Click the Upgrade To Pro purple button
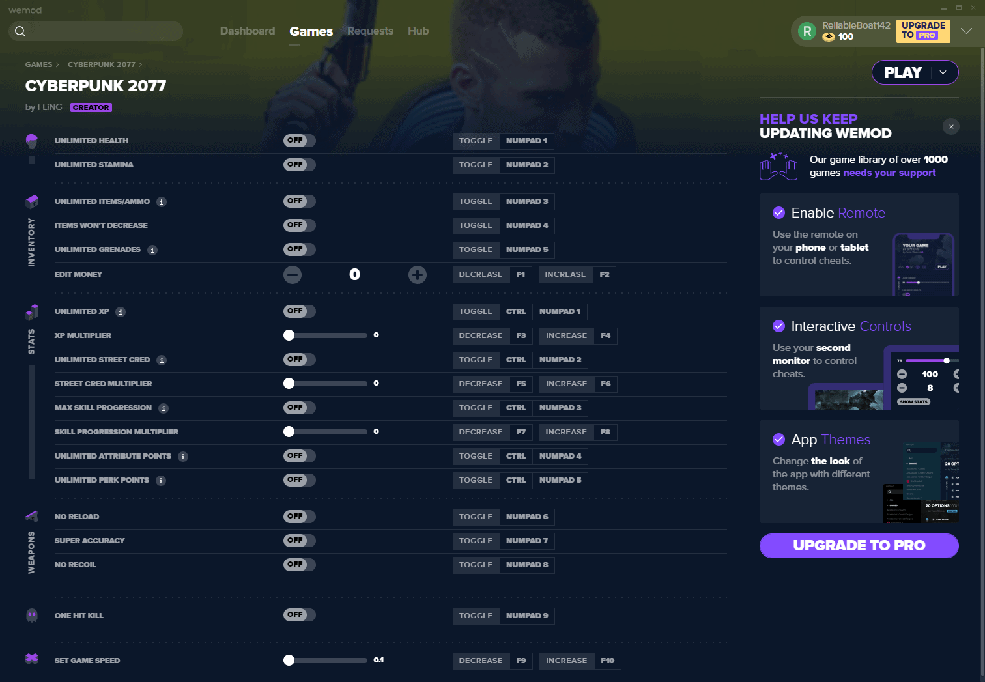 pos(859,546)
